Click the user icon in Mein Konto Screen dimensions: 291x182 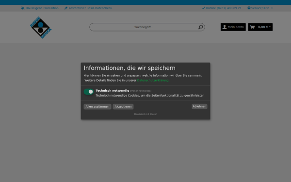click(225, 27)
